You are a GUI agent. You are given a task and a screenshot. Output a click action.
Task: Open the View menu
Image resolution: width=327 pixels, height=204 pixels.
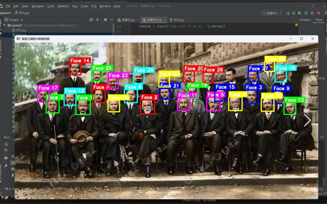25,6
